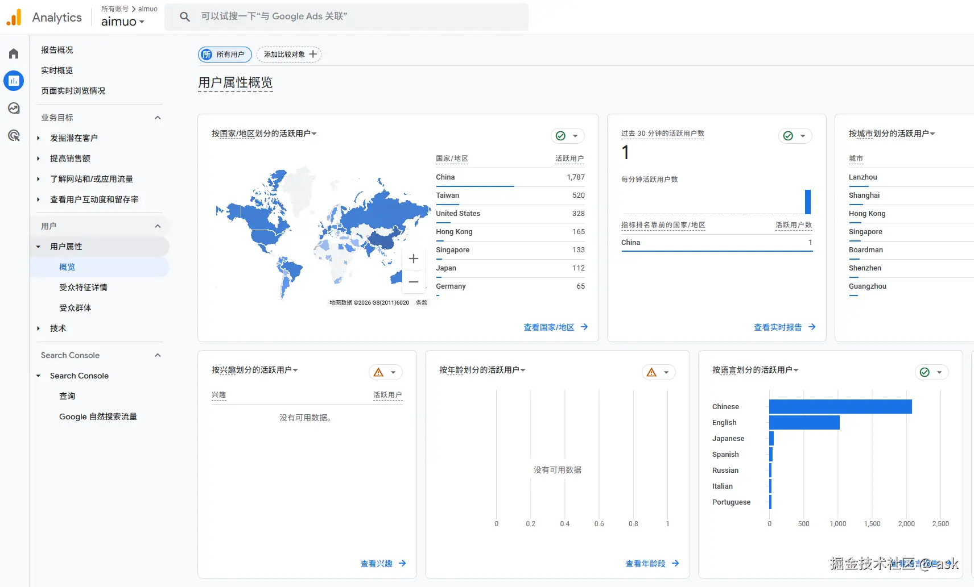
Task: Click warning icon on age breakdown card
Action: (x=652, y=372)
